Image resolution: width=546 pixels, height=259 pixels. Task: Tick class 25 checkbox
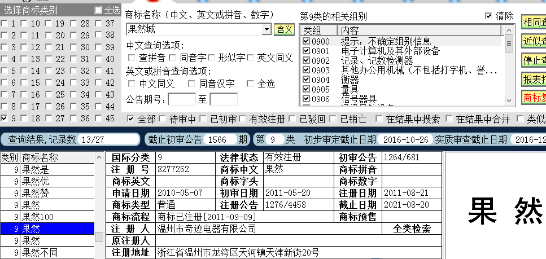tap(49, 95)
